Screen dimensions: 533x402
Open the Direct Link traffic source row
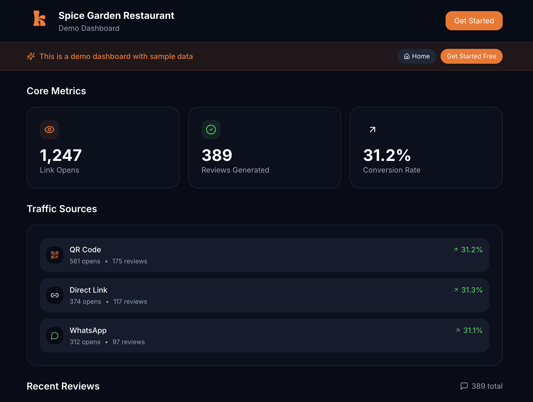[x=264, y=295]
